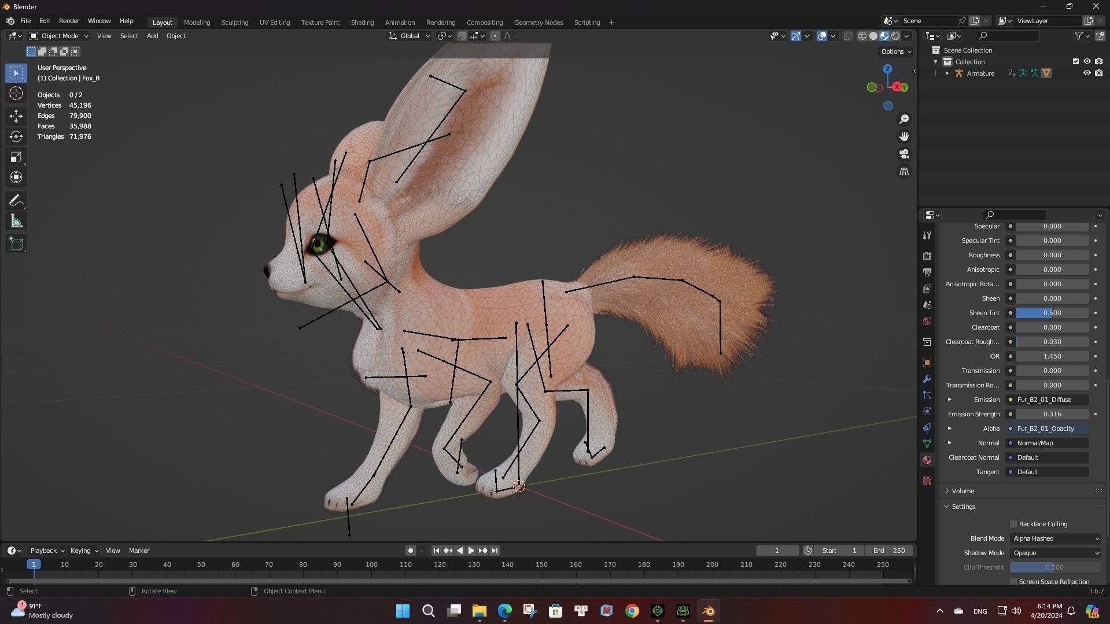Activate the Rotate tool
Viewport: 1110px width, 624px height.
click(16, 136)
